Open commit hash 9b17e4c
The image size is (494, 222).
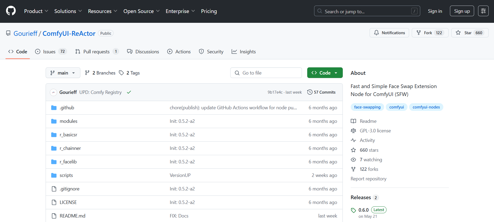(x=275, y=92)
